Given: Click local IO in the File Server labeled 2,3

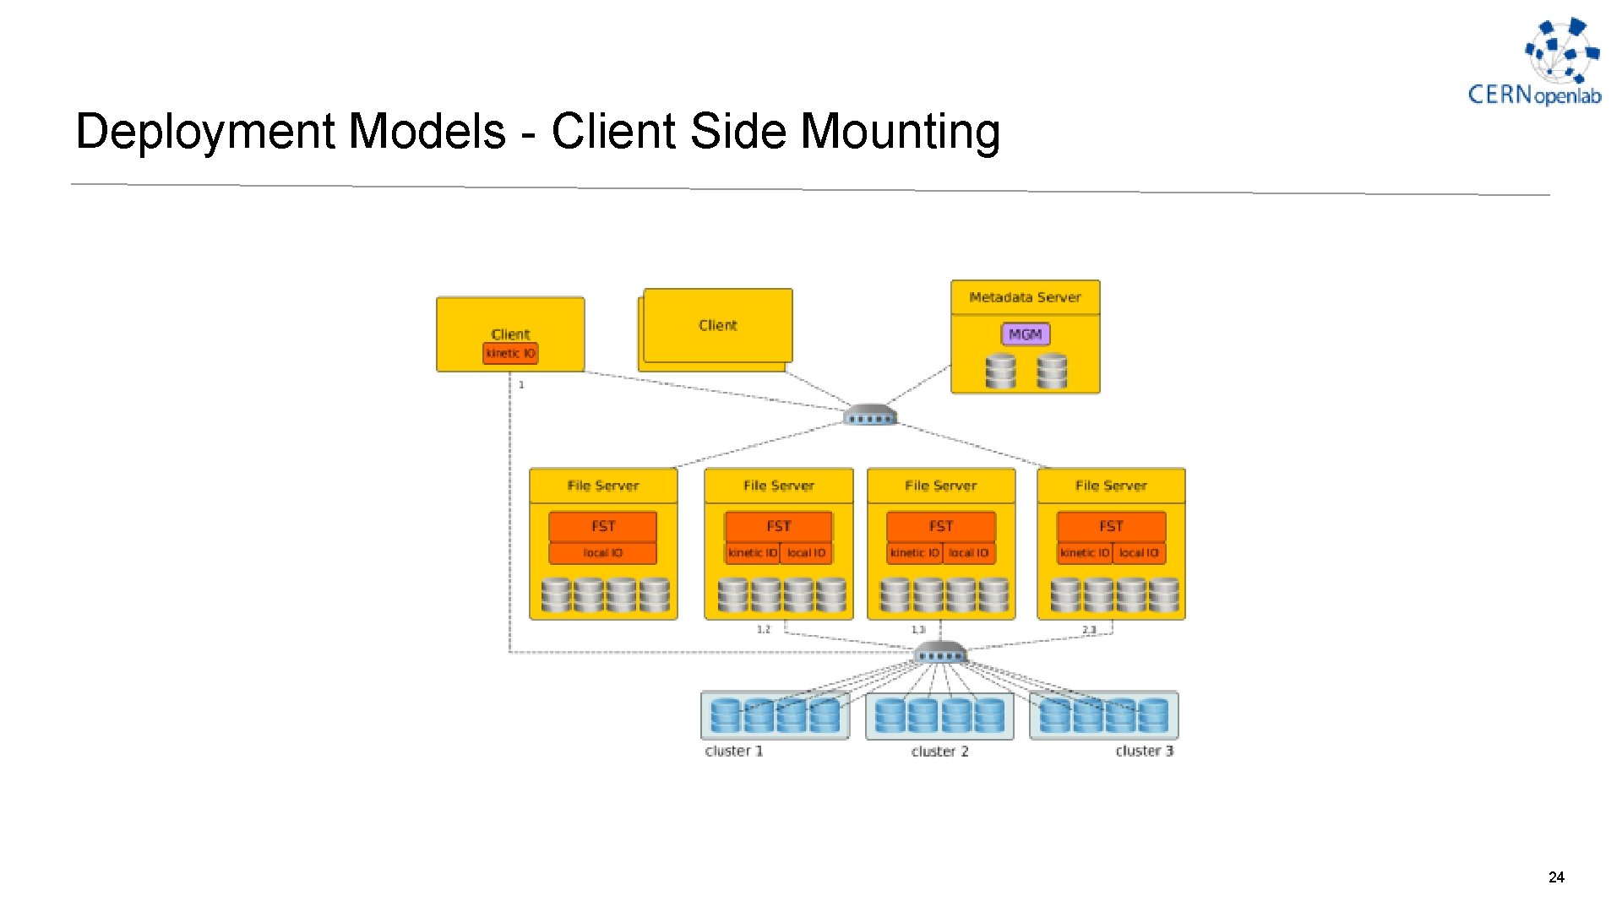Looking at the screenshot, I should point(1139,553).
